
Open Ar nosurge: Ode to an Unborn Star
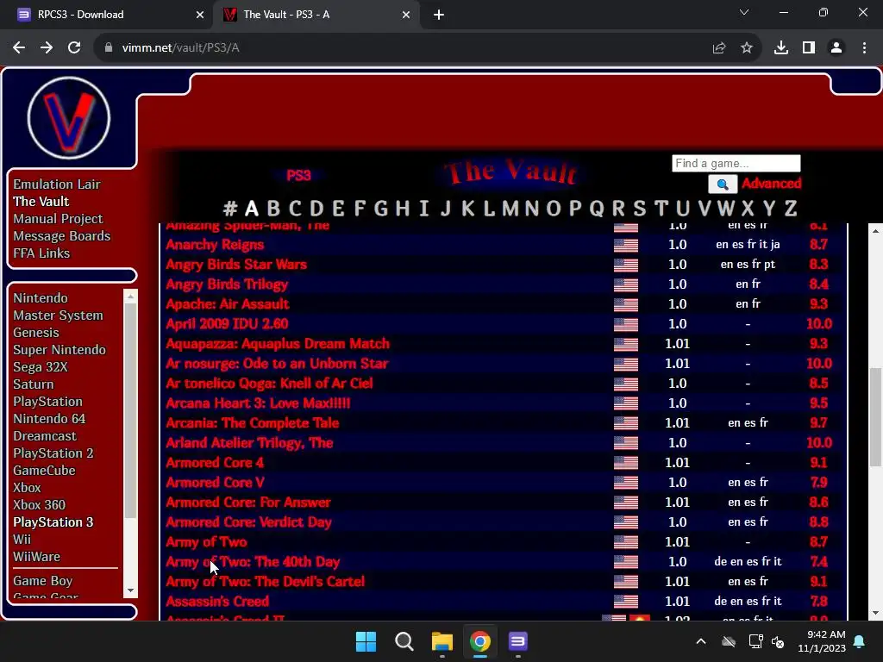pyautogui.click(x=277, y=364)
